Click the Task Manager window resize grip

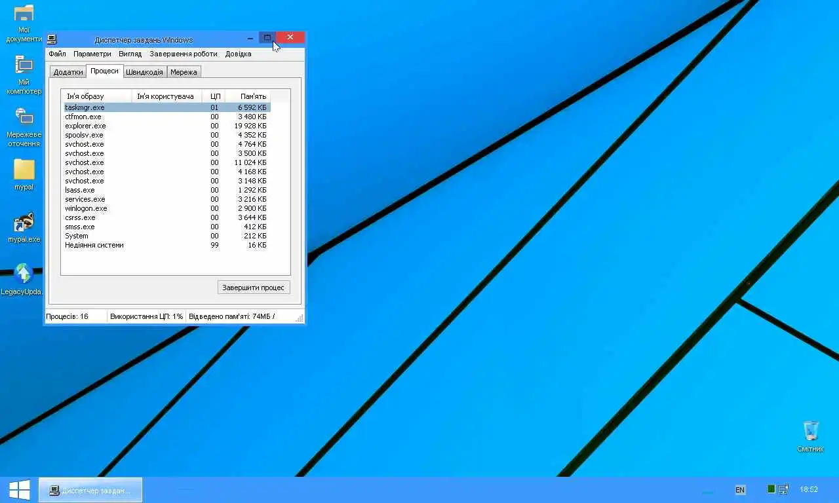click(x=300, y=318)
